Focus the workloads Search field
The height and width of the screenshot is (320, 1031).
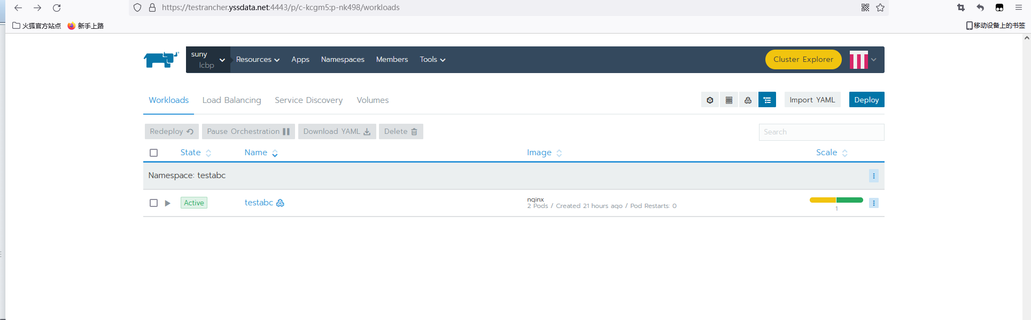click(821, 132)
